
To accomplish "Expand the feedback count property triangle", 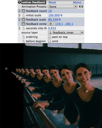I will click(x=20, y=11).
